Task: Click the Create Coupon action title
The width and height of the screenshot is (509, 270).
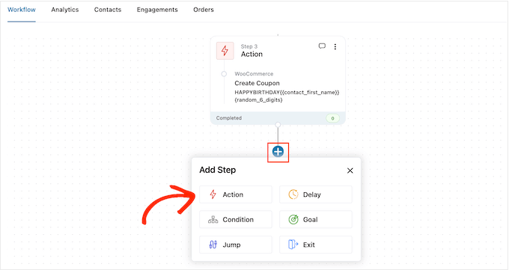Action: pyautogui.click(x=257, y=83)
